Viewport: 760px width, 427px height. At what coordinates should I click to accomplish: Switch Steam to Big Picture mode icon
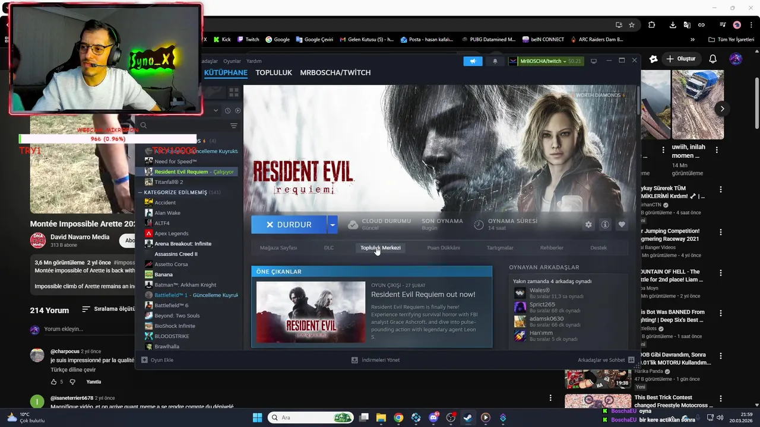593,61
